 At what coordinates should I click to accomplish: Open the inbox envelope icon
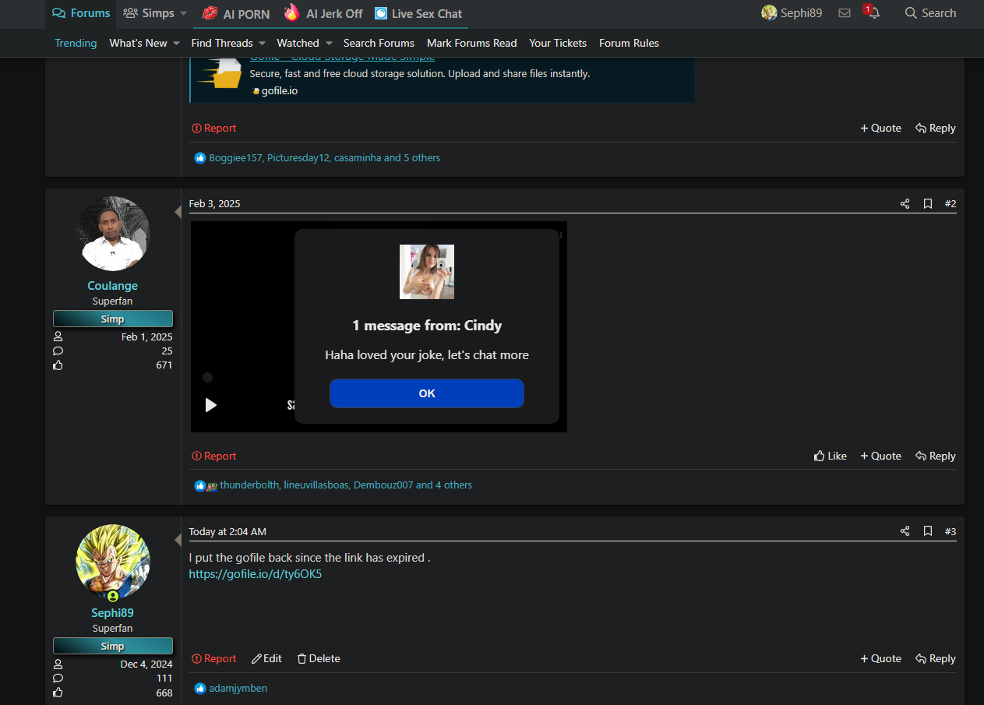tap(845, 13)
